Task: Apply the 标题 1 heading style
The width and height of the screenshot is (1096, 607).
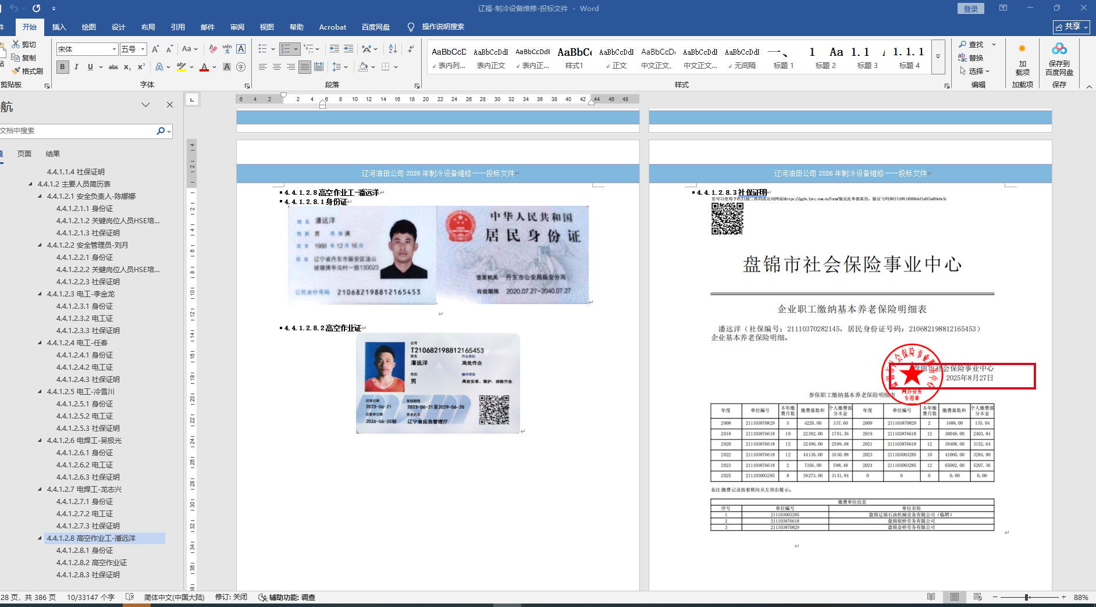Action: pyautogui.click(x=783, y=57)
